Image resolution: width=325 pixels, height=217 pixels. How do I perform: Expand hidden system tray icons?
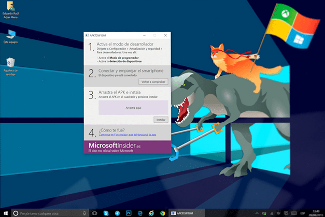tap(257, 213)
